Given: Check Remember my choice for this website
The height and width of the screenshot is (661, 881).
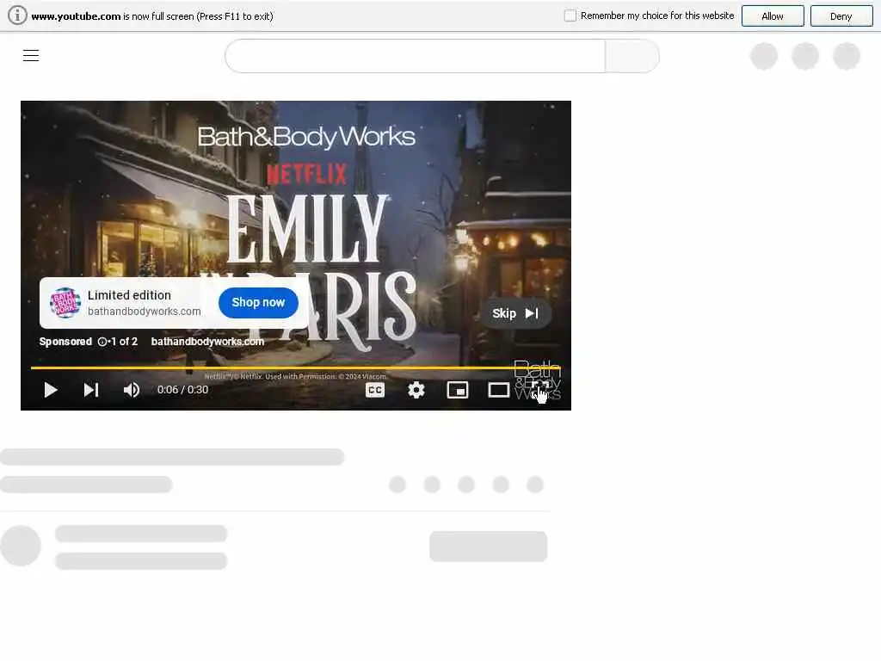Looking at the screenshot, I should tap(570, 15).
